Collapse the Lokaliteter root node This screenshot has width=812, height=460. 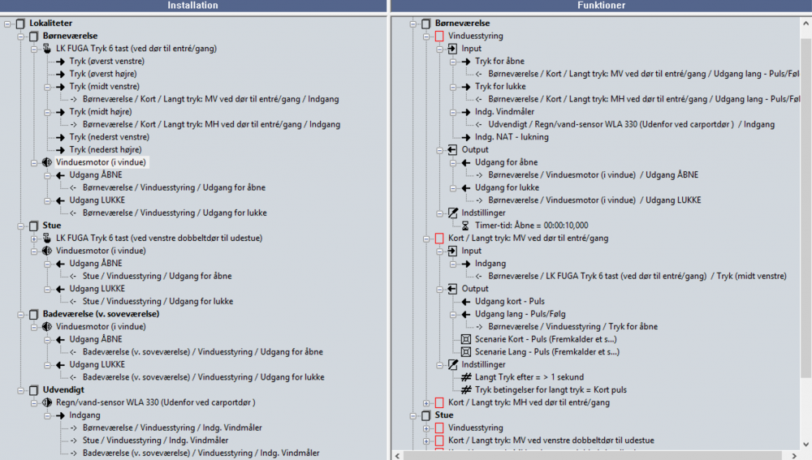7,24
